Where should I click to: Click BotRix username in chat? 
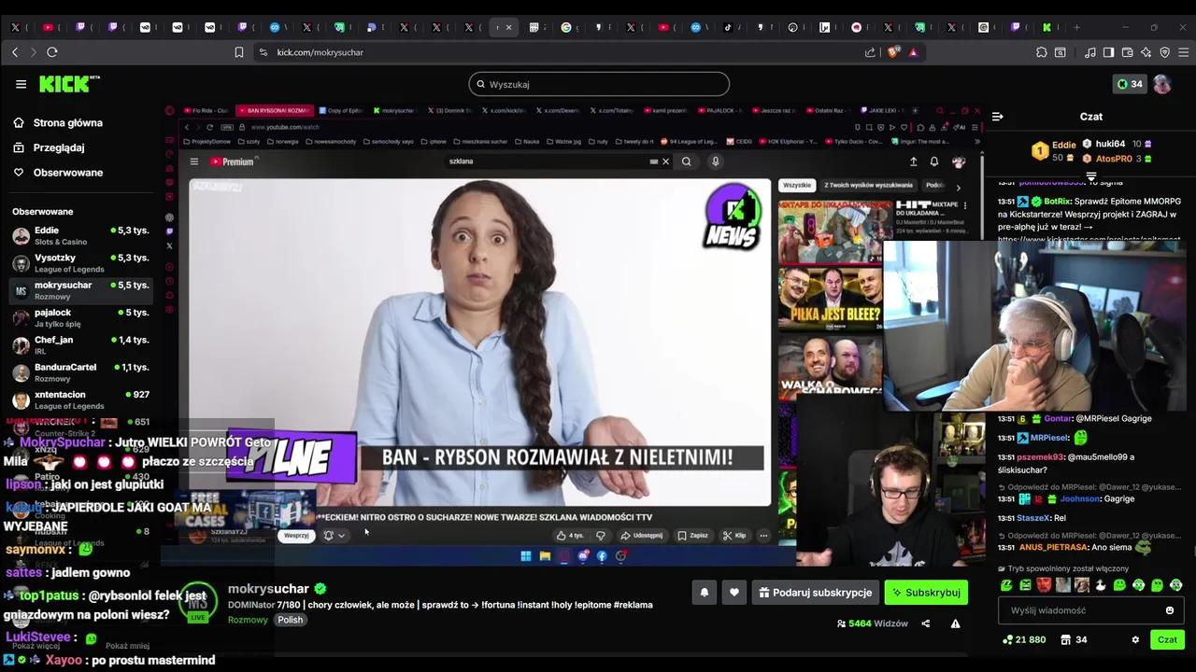tap(1056, 202)
